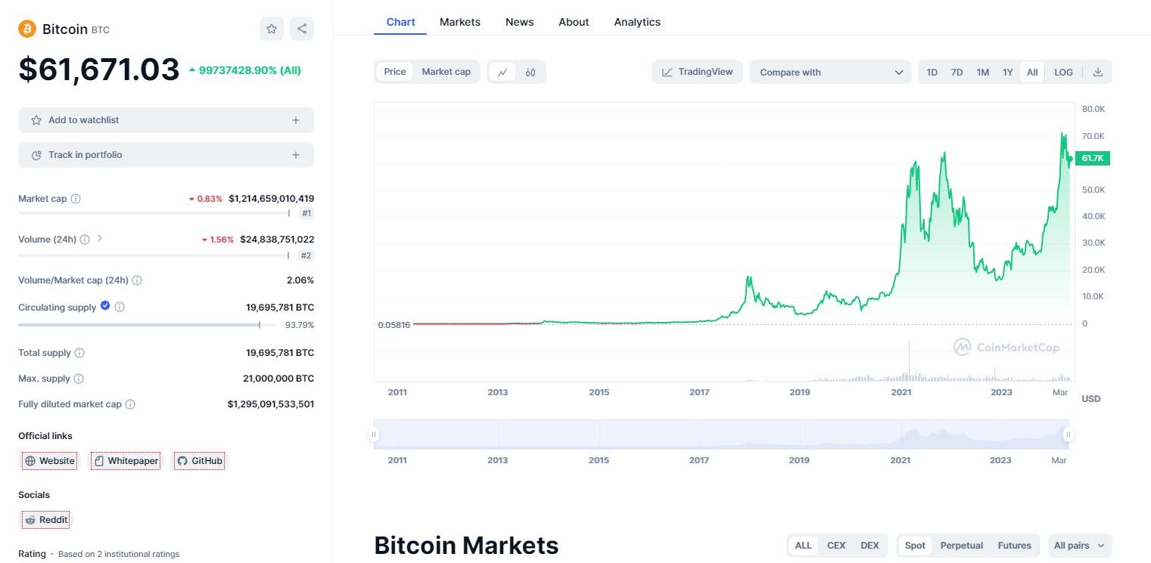Image resolution: width=1151 pixels, height=563 pixels.
Task: Open Circulating supply info icon
Action: (x=120, y=308)
